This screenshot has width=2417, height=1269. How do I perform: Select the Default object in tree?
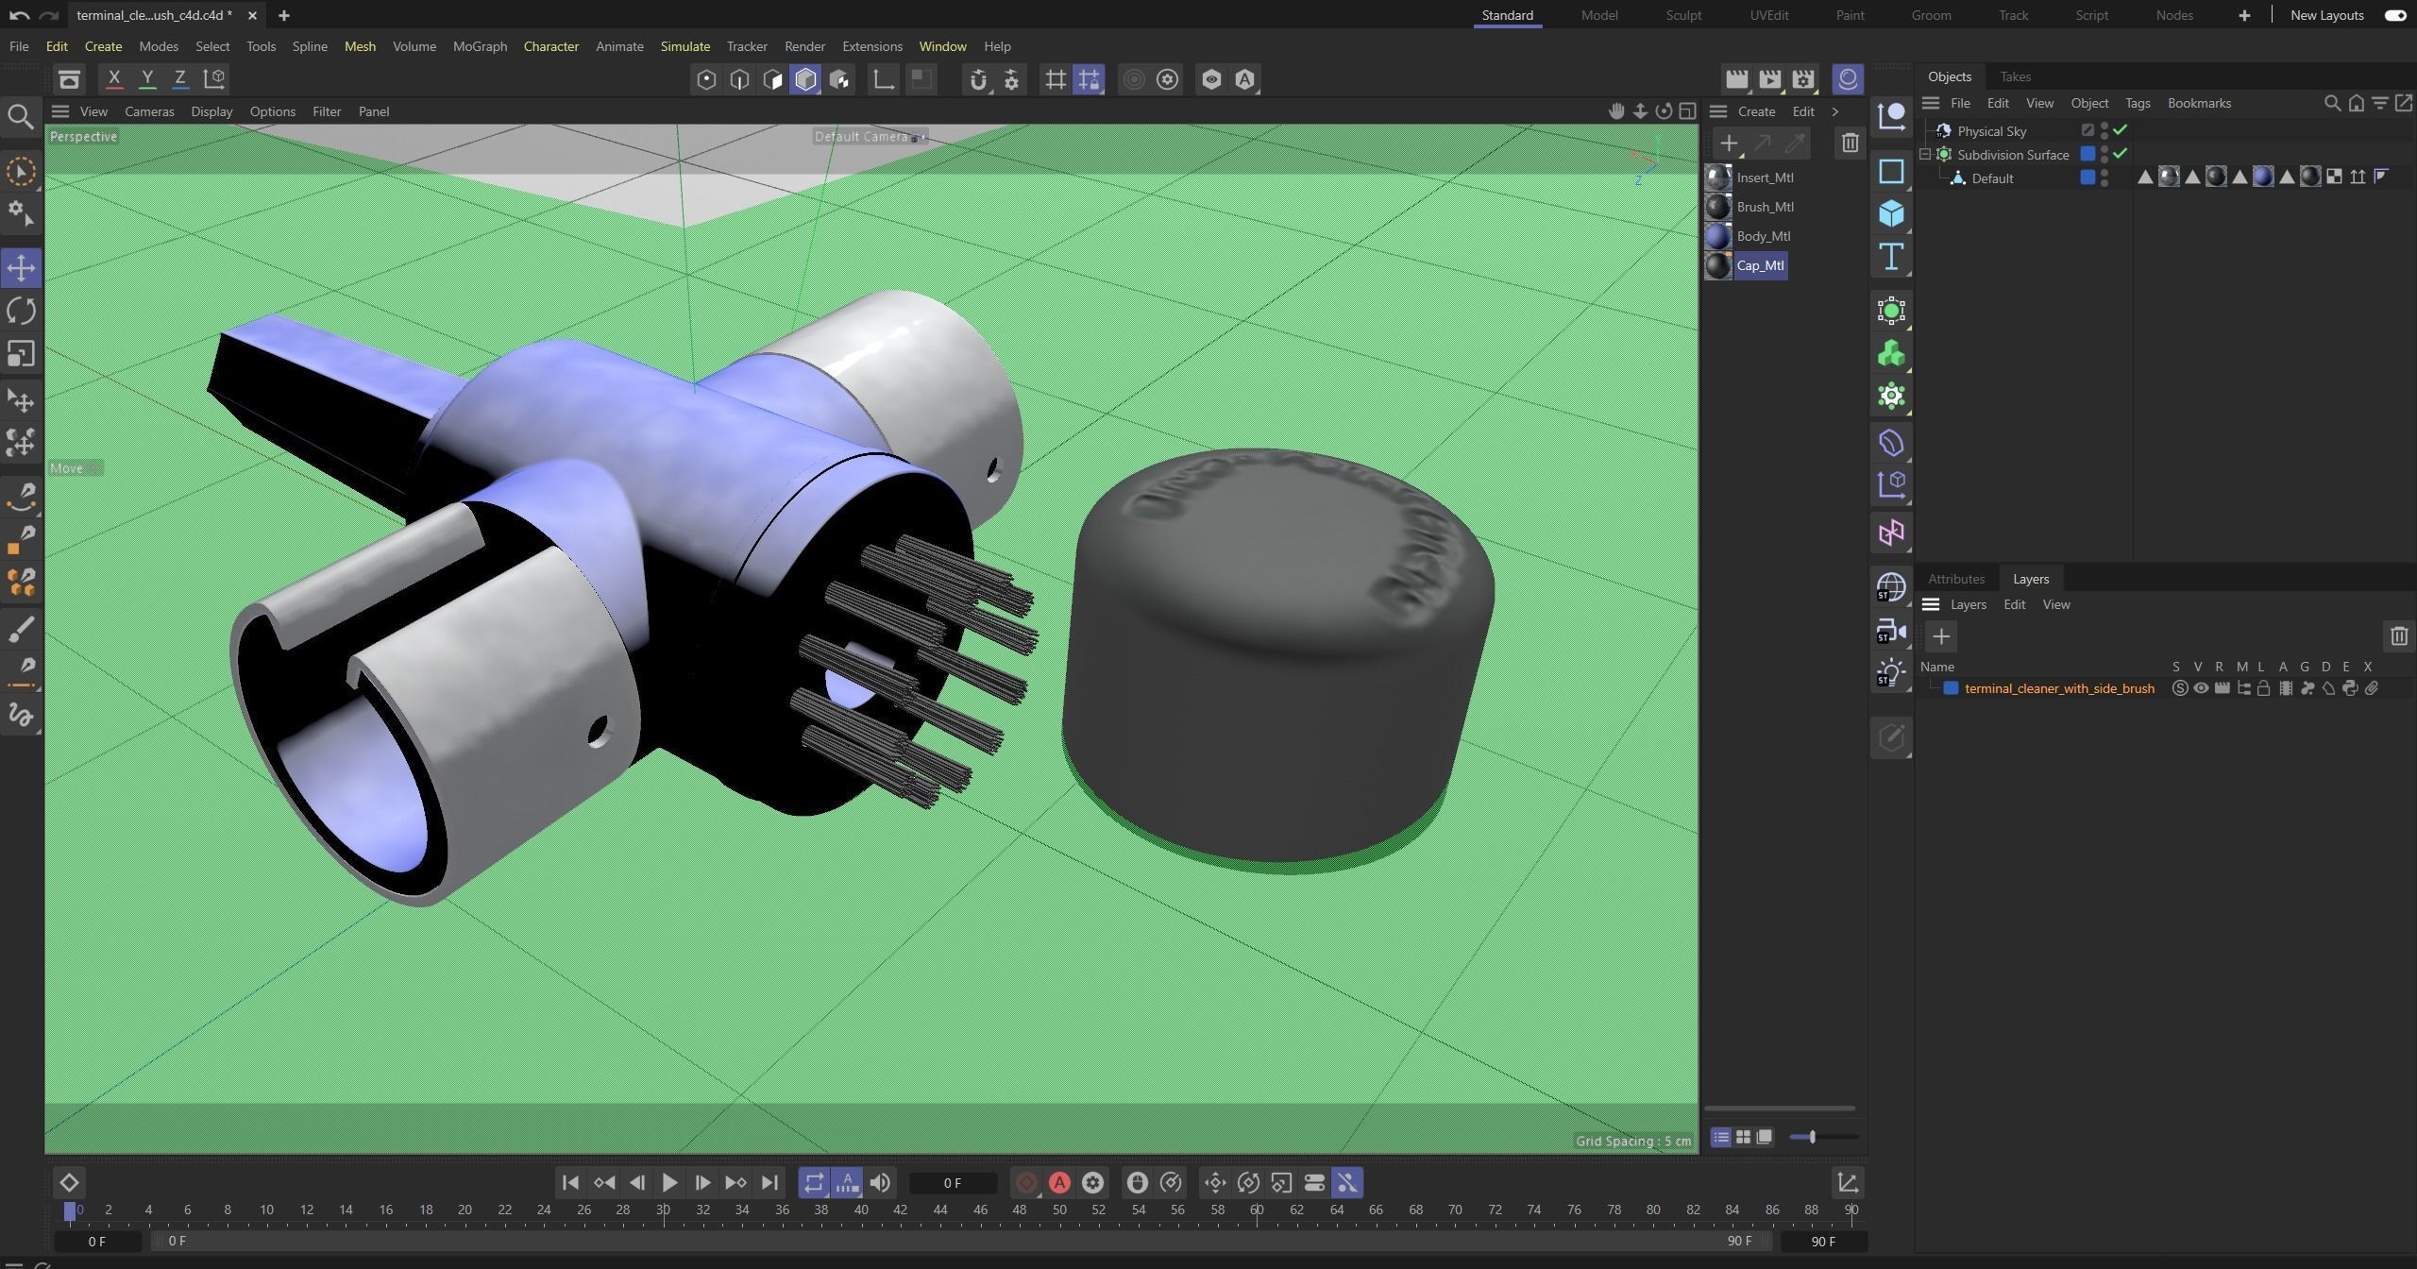pos(1992,178)
